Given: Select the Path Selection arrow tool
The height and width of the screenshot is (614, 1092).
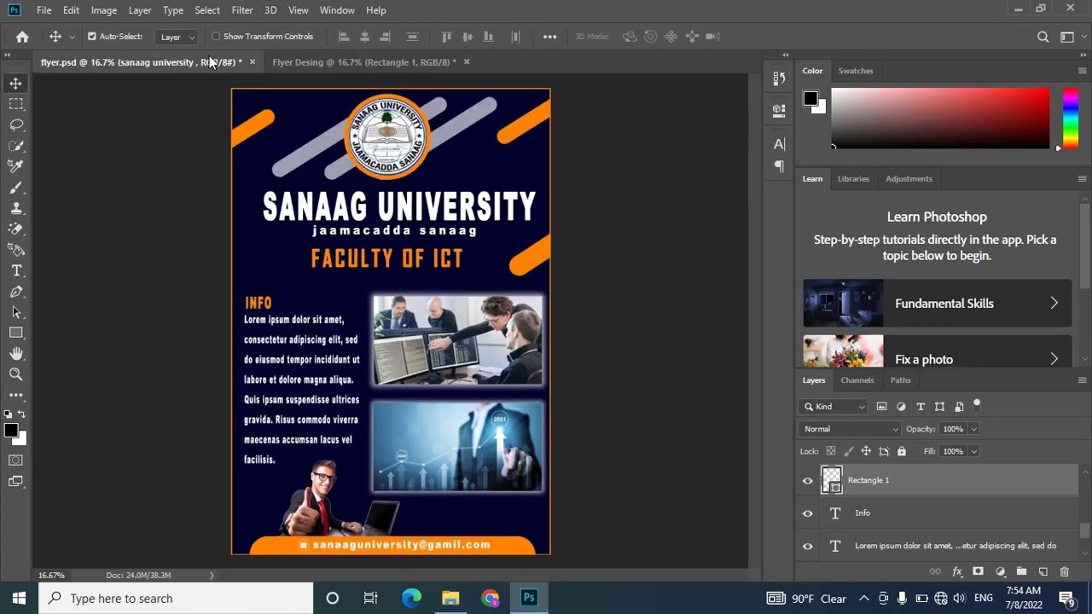Looking at the screenshot, I should [16, 312].
